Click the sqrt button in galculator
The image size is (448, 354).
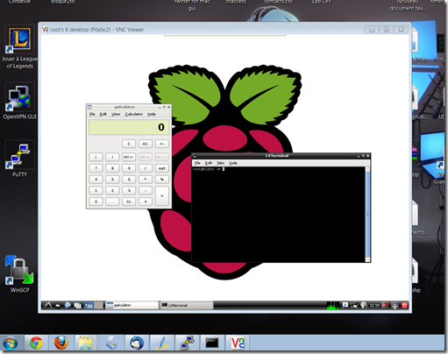pos(161,168)
